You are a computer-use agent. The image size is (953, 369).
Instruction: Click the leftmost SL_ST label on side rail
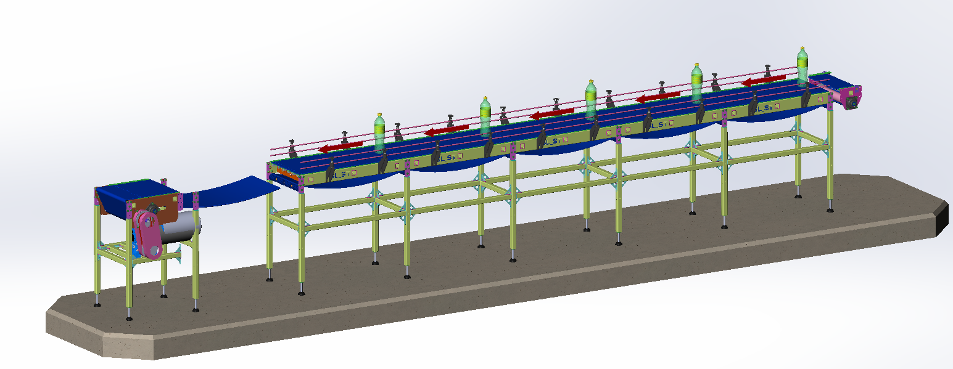point(340,175)
